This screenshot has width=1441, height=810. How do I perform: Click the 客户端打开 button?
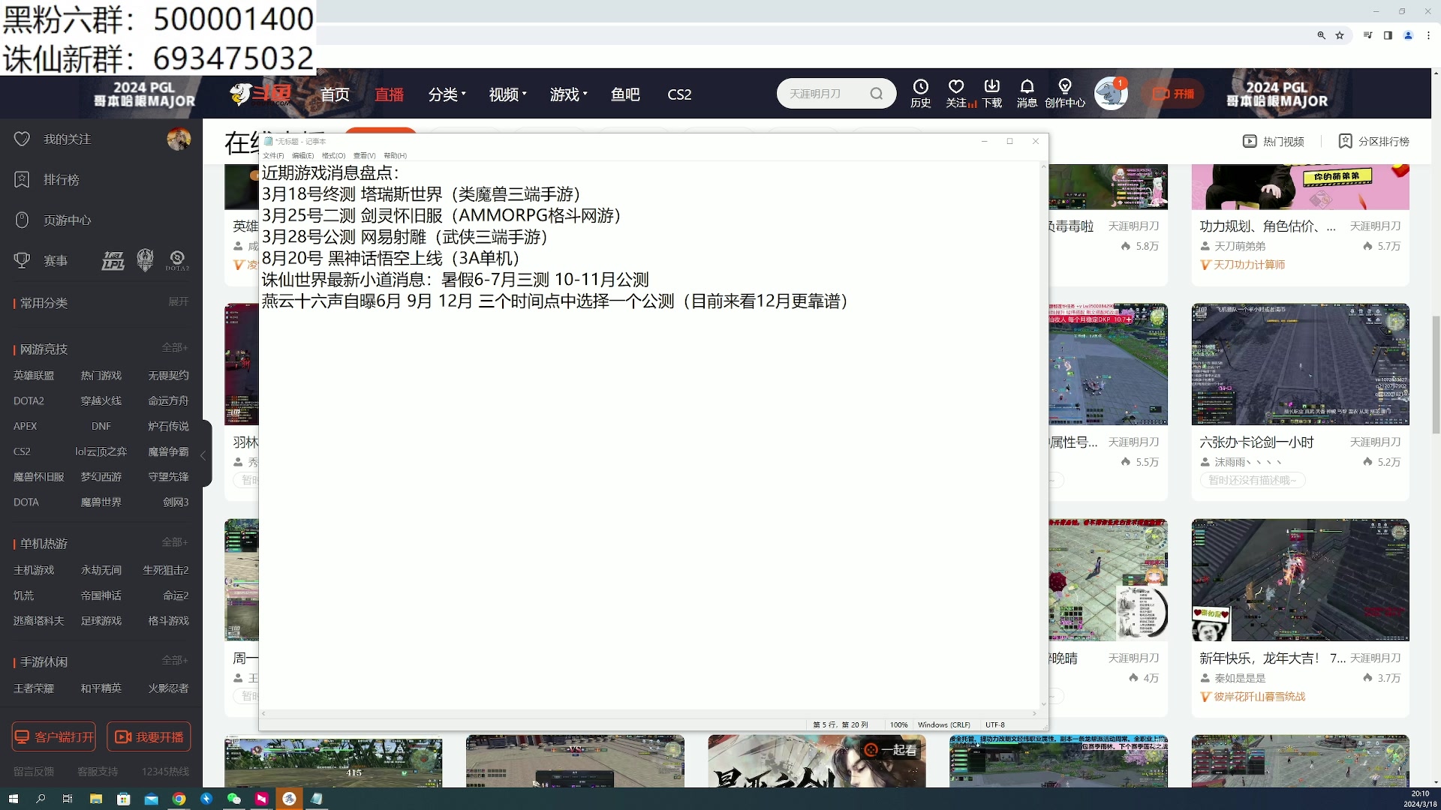53,736
